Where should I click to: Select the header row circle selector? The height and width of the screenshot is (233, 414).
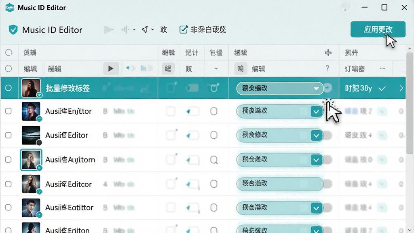[9, 53]
